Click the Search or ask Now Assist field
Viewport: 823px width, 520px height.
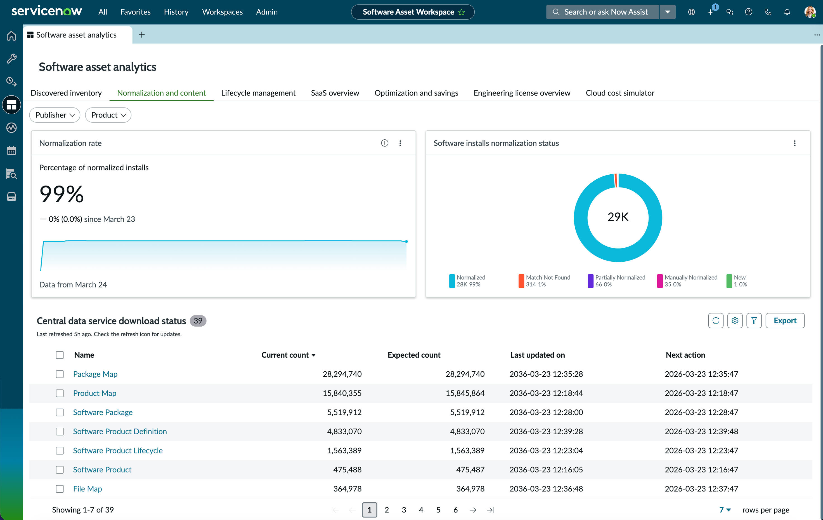tap(602, 12)
